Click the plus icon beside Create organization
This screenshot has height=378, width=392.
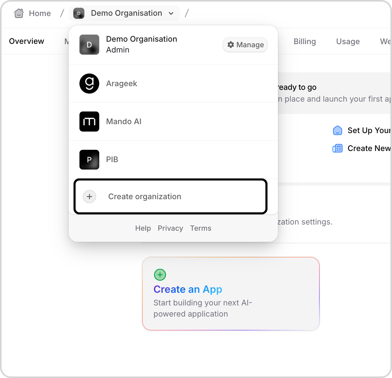point(90,197)
